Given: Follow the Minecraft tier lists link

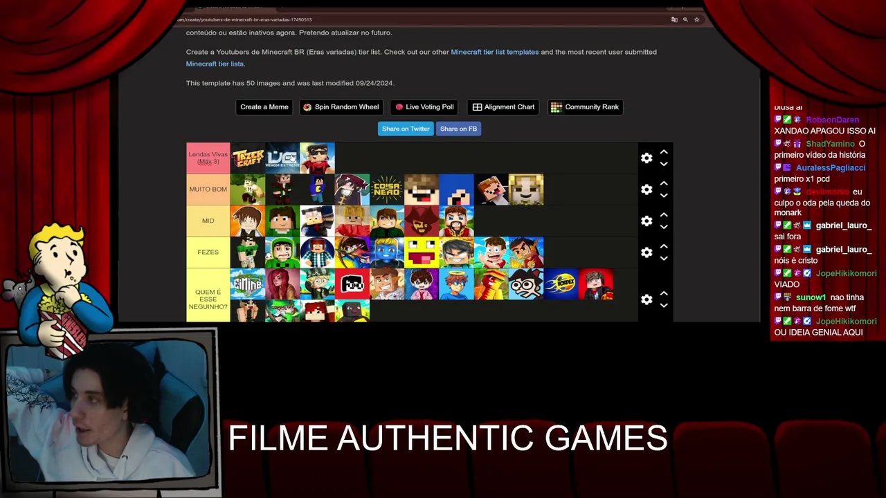Looking at the screenshot, I should [215, 64].
